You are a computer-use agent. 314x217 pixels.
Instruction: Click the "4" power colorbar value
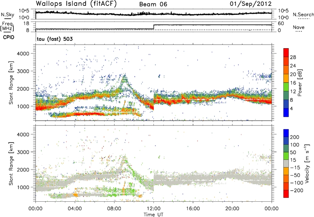(x=291, y=108)
